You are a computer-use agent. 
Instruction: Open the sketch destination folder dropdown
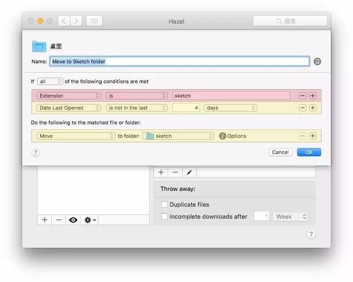point(178,136)
